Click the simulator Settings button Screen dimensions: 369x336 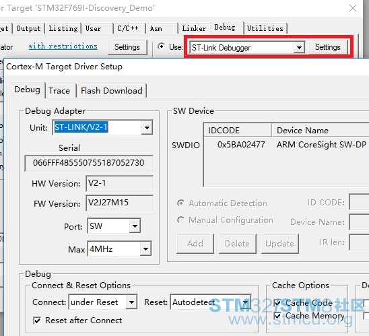point(127,47)
